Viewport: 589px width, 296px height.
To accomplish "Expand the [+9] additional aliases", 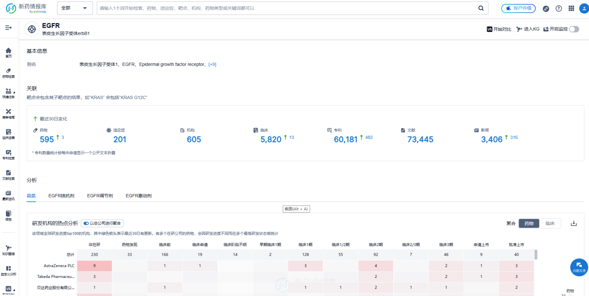I will click(x=212, y=65).
